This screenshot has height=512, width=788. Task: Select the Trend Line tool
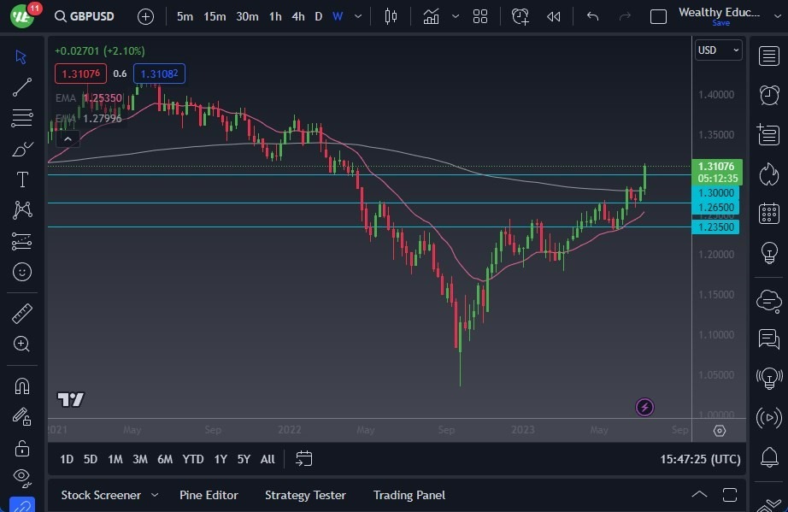[x=22, y=86]
